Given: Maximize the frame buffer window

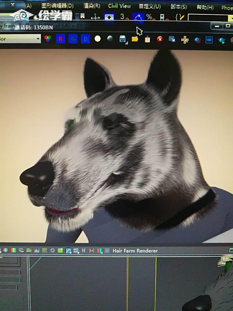Looking at the screenshot, I should 228,26.
